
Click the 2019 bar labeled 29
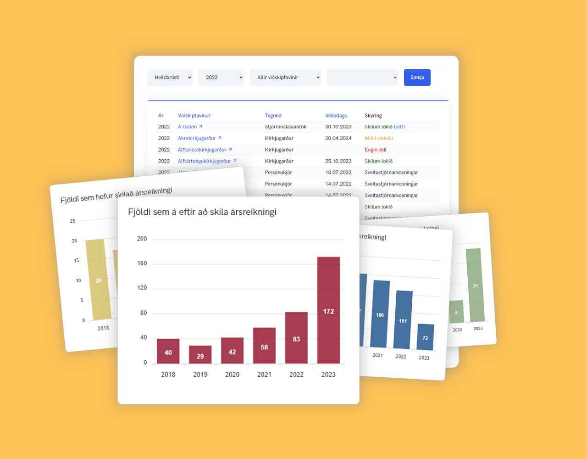[x=200, y=355]
